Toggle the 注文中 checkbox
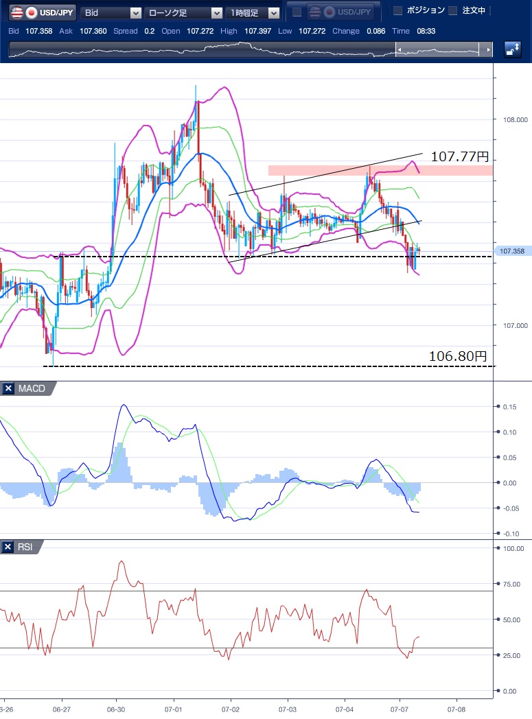532x719 pixels. (452, 10)
